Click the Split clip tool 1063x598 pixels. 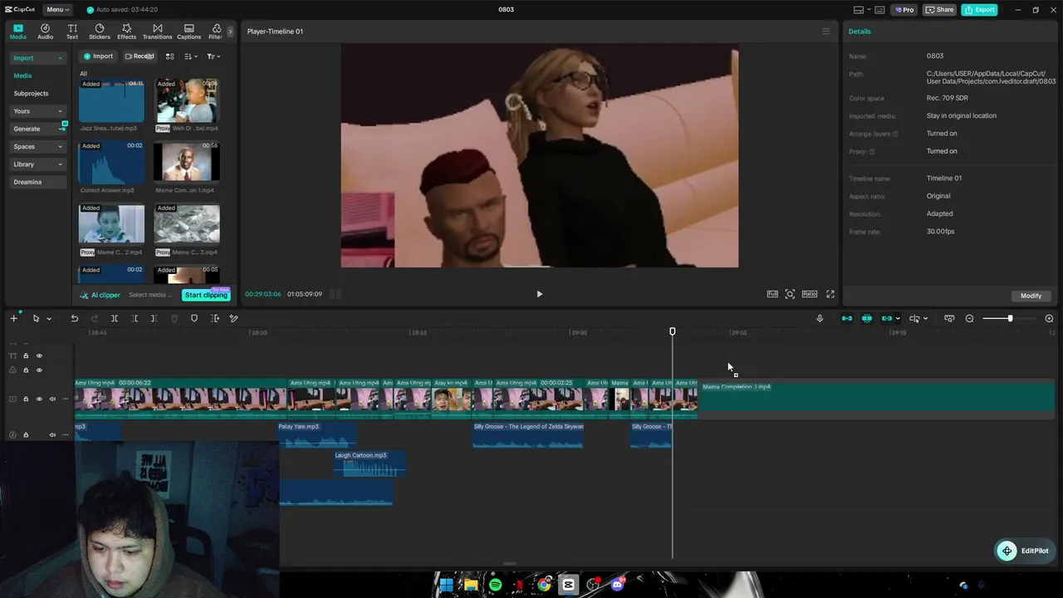point(115,318)
